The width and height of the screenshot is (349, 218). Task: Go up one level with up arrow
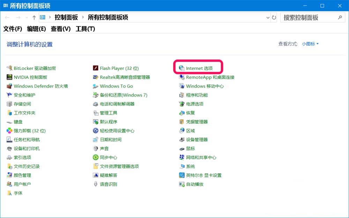click(x=34, y=17)
